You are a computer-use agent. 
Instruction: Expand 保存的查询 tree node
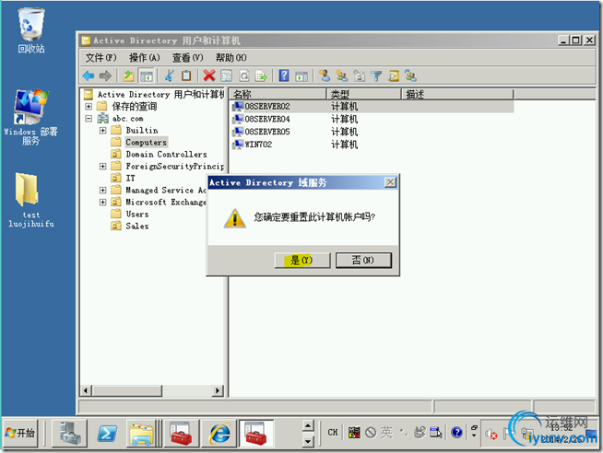[89, 106]
